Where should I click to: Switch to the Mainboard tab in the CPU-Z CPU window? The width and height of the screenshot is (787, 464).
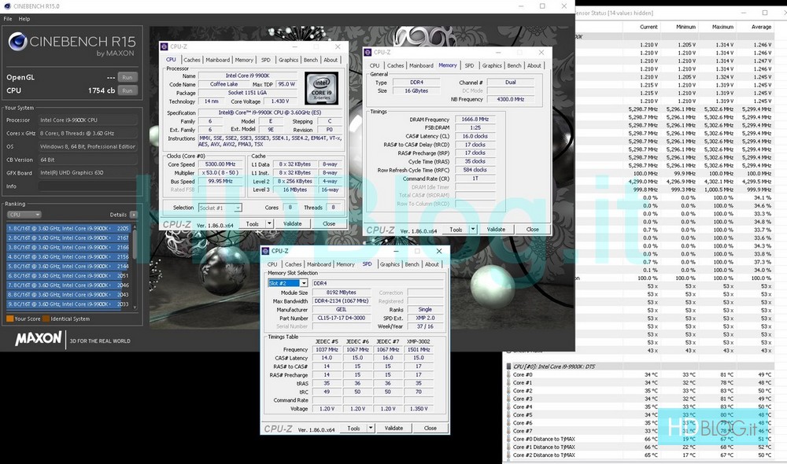(217, 60)
